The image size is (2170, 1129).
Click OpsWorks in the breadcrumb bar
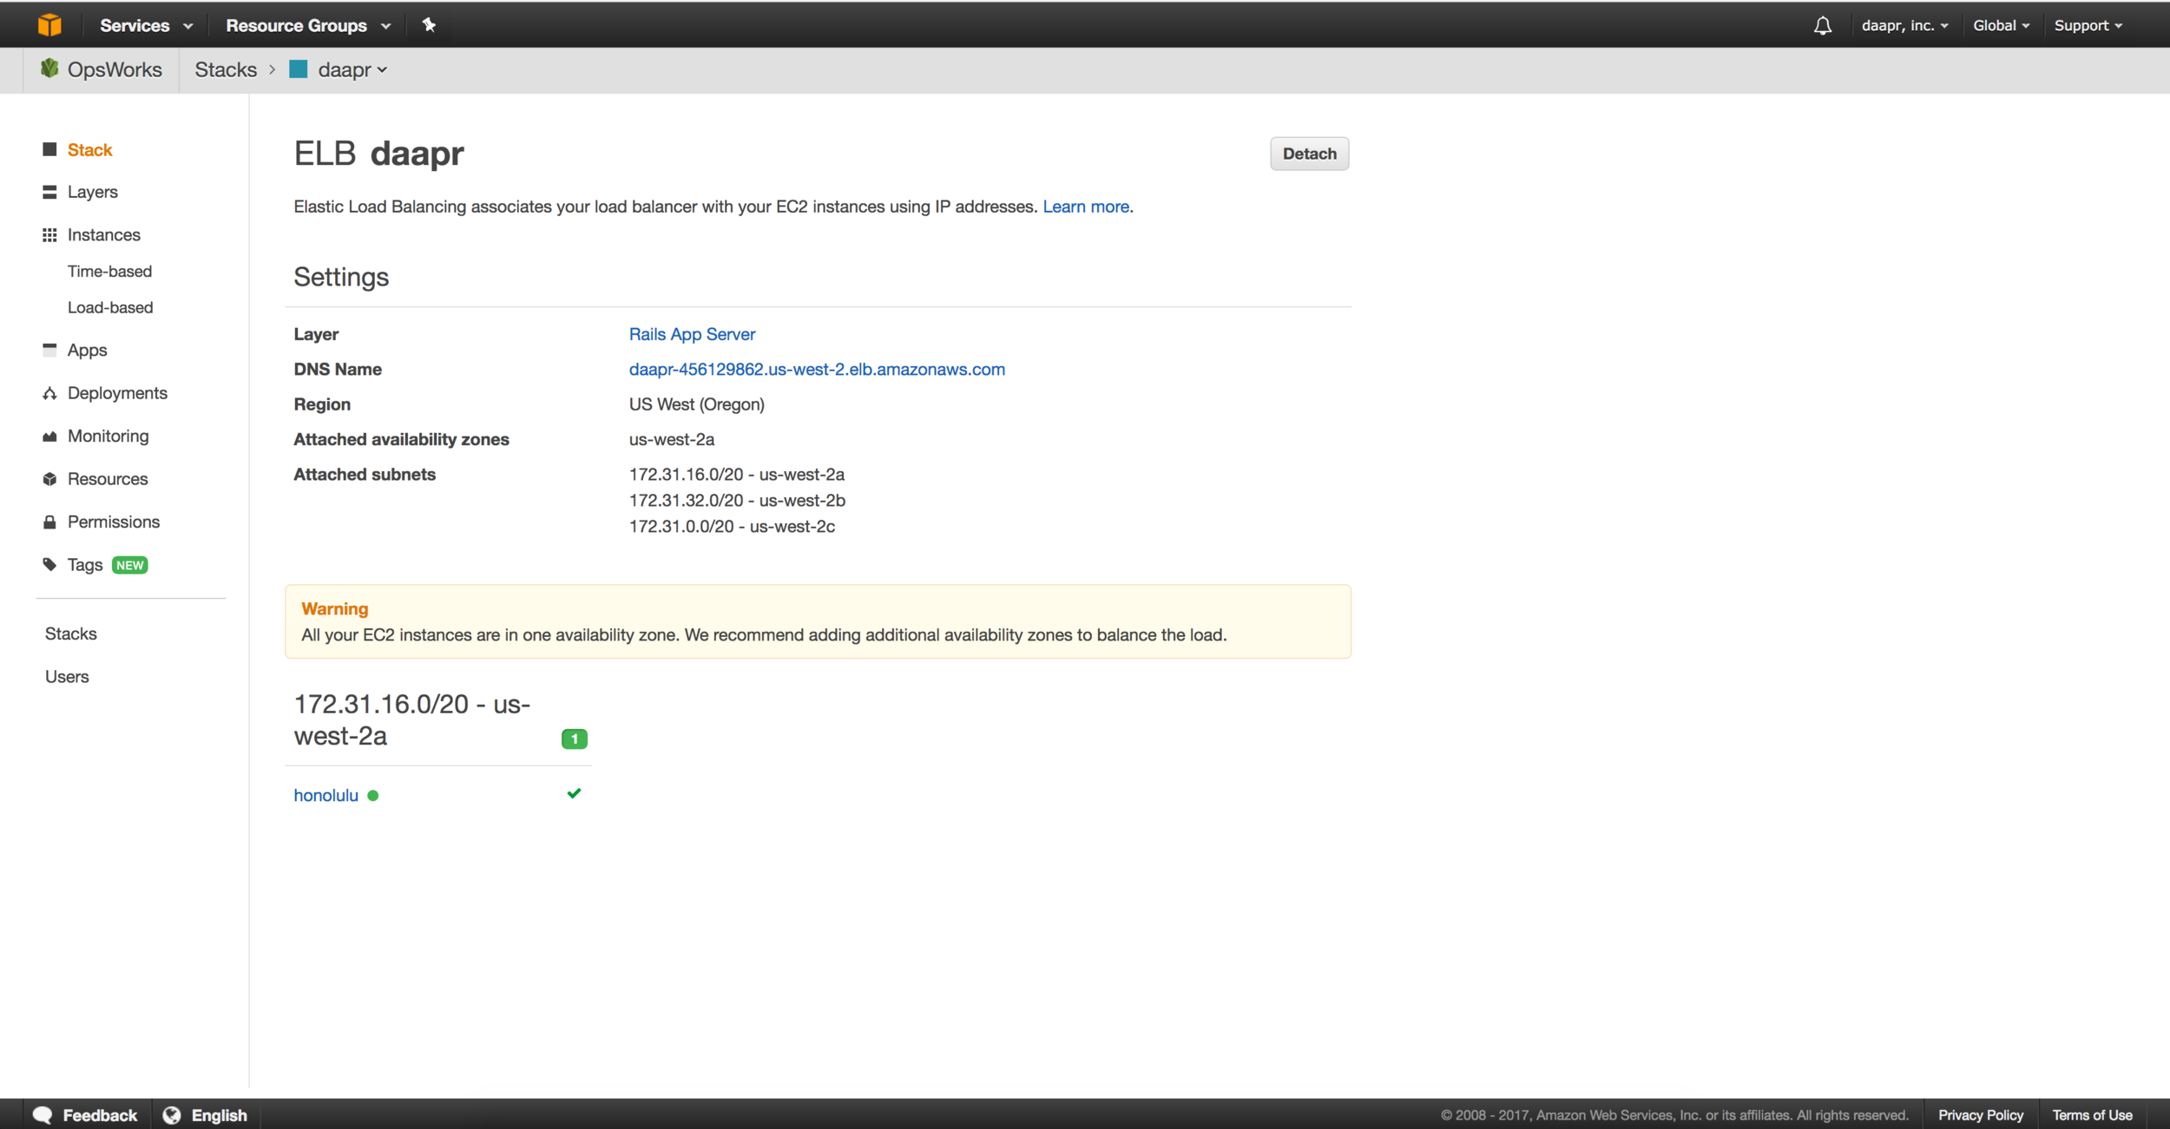click(x=115, y=69)
